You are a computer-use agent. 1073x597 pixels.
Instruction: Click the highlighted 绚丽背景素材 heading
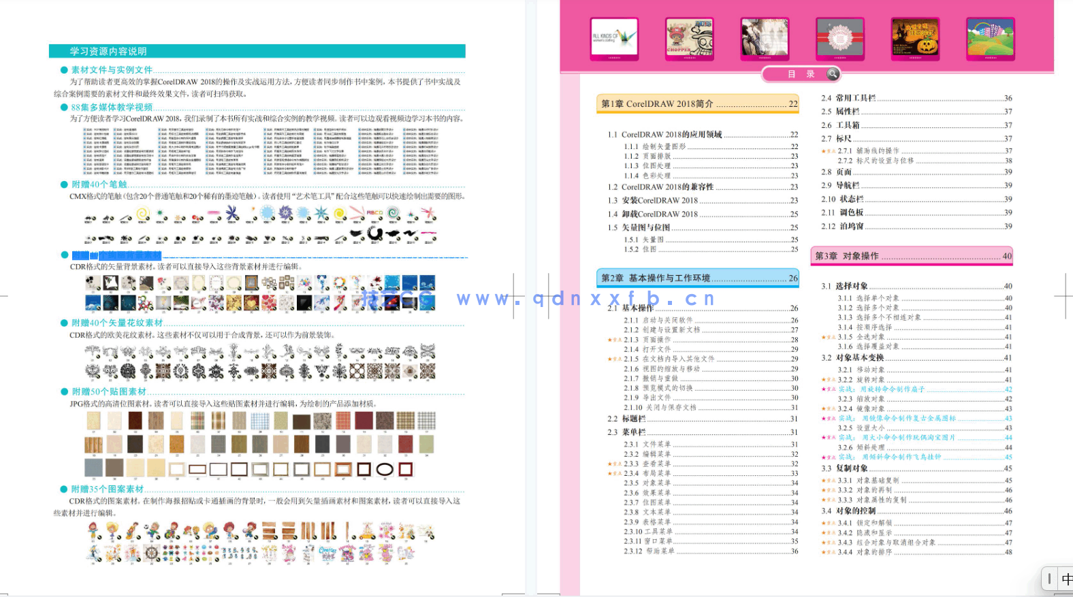coord(116,255)
